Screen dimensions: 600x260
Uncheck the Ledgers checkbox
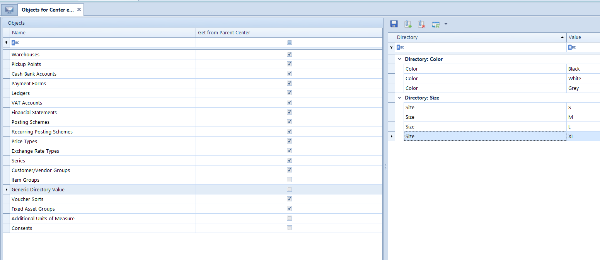[289, 93]
